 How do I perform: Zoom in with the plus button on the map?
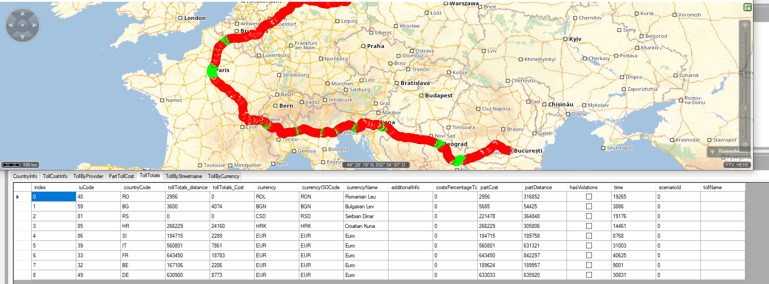[x=744, y=25]
